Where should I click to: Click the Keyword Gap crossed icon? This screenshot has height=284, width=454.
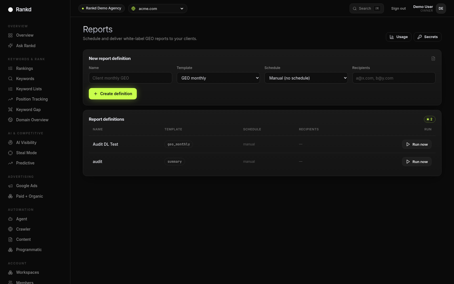(10, 110)
